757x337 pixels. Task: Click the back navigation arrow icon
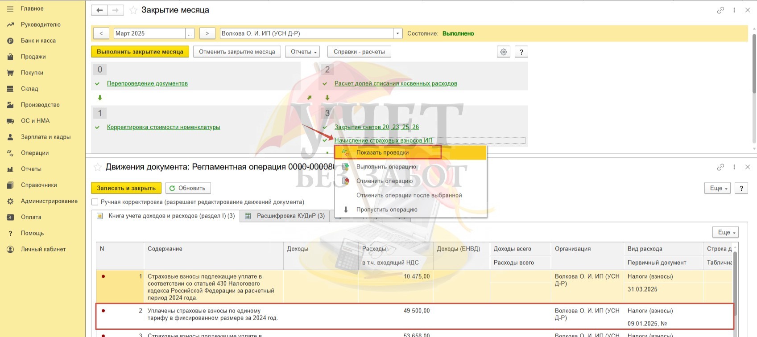click(x=99, y=10)
